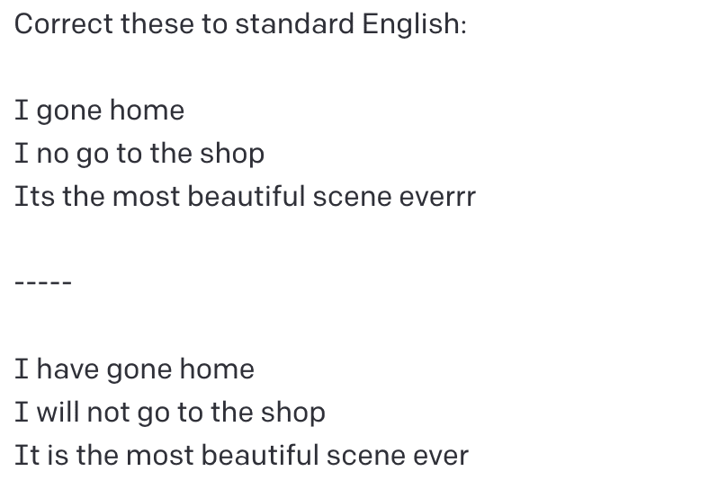The width and height of the screenshot is (727, 498).
Task: Click the word 'Correct' in the heading
Action: (64, 24)
